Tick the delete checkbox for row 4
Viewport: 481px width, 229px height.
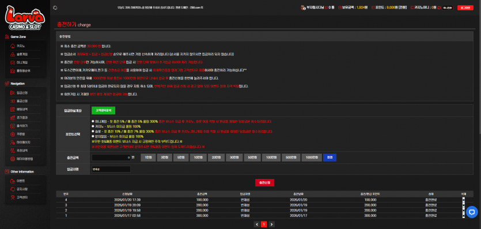[x=464, y=199]
